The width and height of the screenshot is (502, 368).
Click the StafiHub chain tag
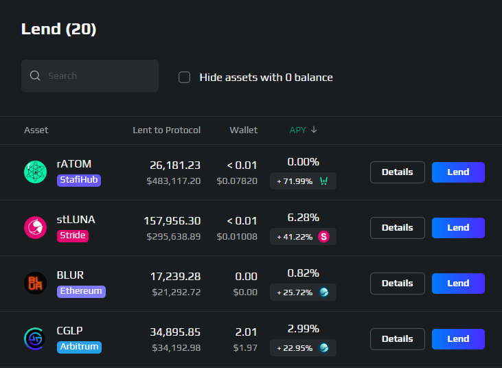click(x=79, y=180)
